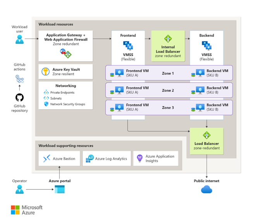Select the Private Endpoints icon
This screenshot has height=224, width=256.
click(x=46, y=92)
